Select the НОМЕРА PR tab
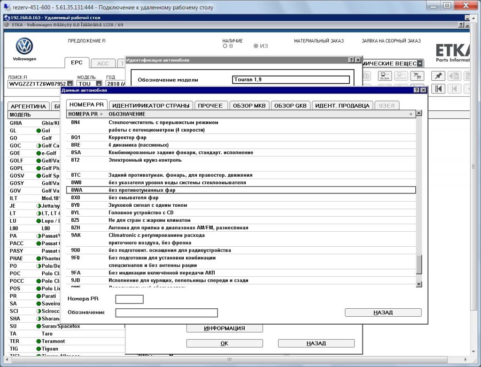This screenshot has height=367, width=481. pyautogui.click(x=86, y=105)
